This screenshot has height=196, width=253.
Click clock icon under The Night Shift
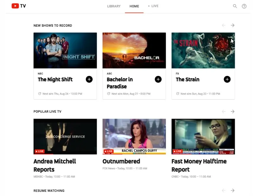[x=40, y=93]
